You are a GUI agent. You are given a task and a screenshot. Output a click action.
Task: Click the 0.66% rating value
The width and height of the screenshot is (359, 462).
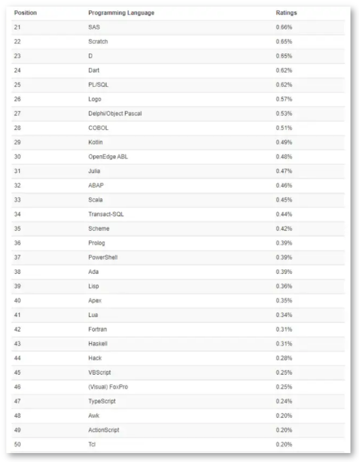click(284, 27)
